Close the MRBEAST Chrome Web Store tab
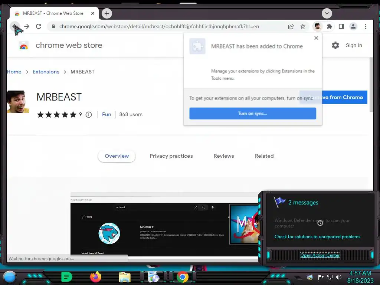Viewport: 380px width, 285px height. (92, 13)
